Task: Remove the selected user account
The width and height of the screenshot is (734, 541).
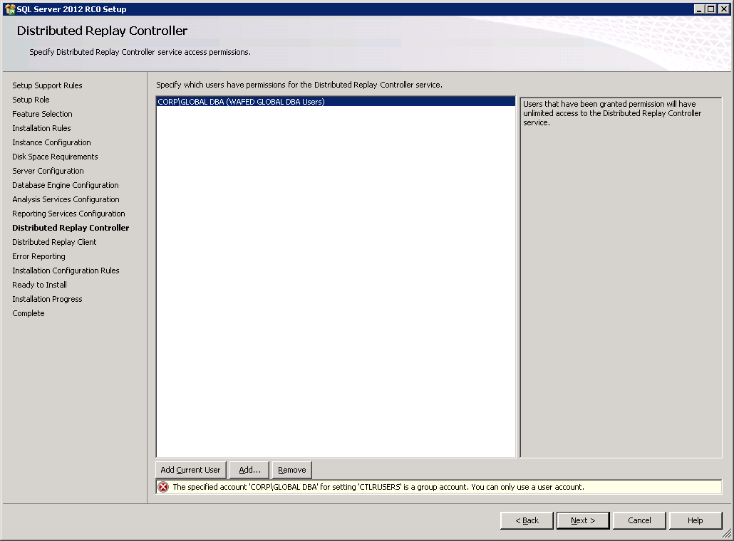Action: (292, 470)
